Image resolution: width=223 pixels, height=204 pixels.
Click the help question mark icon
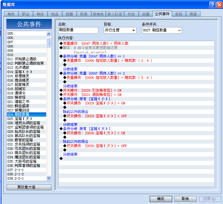pos(212,5)
